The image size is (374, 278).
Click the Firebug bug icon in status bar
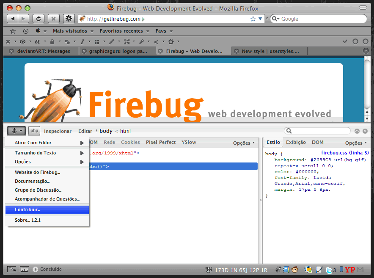(x=278, y=270)
